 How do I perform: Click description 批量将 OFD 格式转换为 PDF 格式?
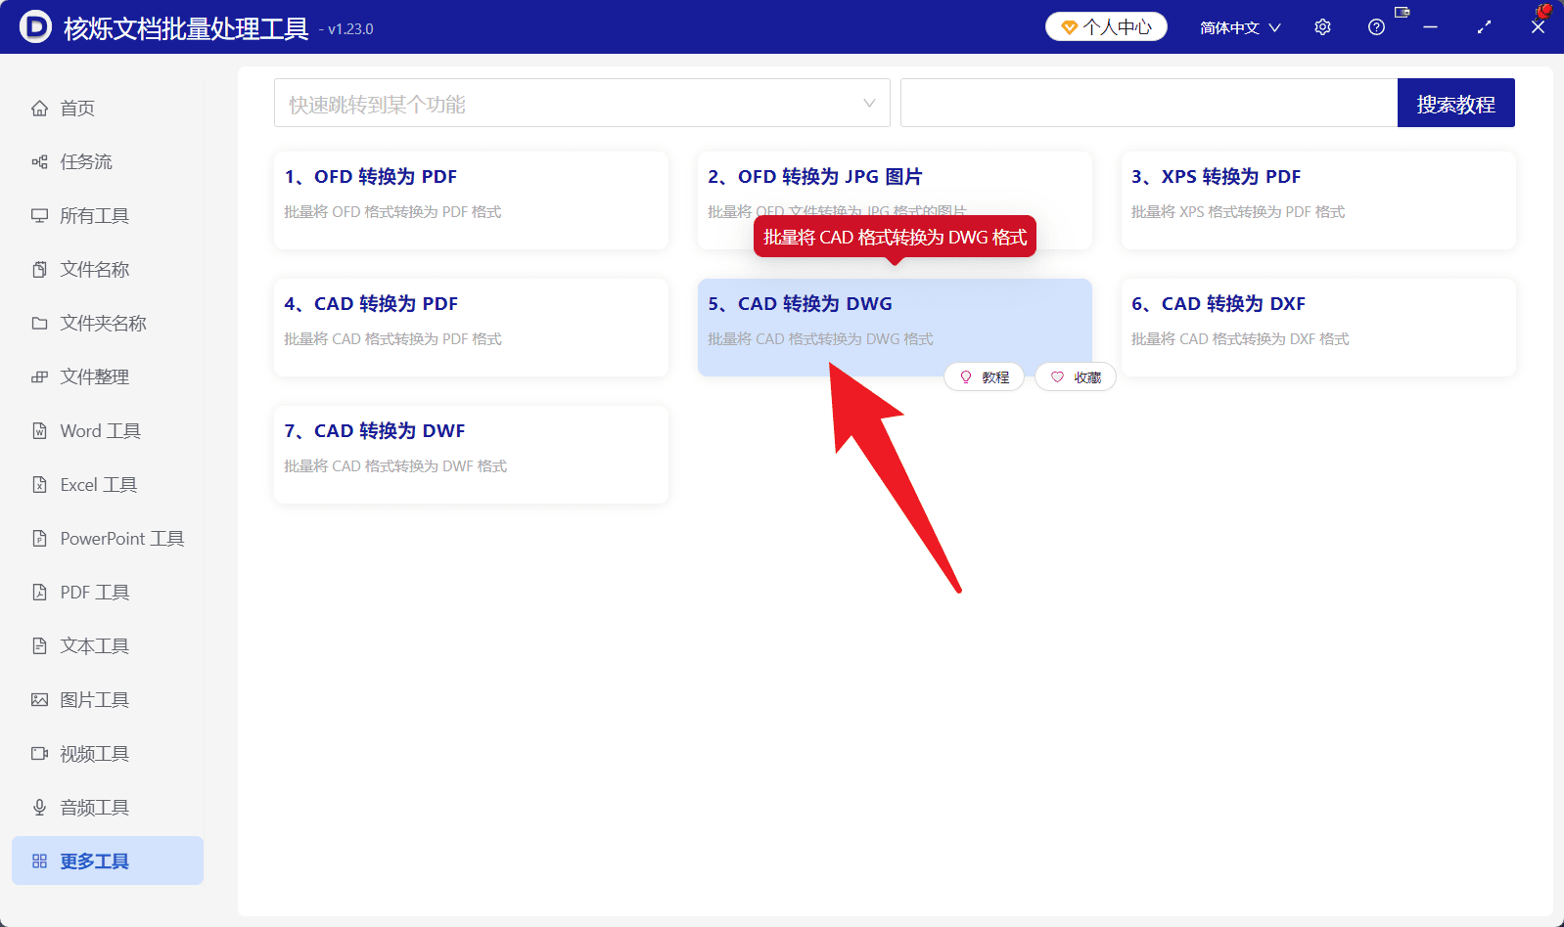tap(392, 212)
